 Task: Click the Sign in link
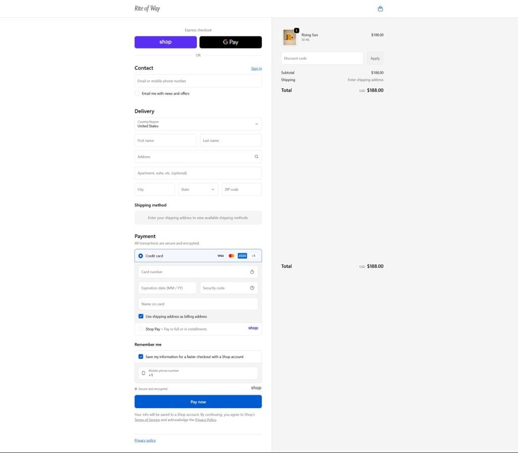pos(256,68)
